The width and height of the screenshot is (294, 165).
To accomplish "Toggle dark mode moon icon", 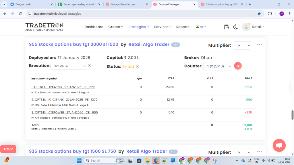I will pyautogui.click(x=235, y=27).
